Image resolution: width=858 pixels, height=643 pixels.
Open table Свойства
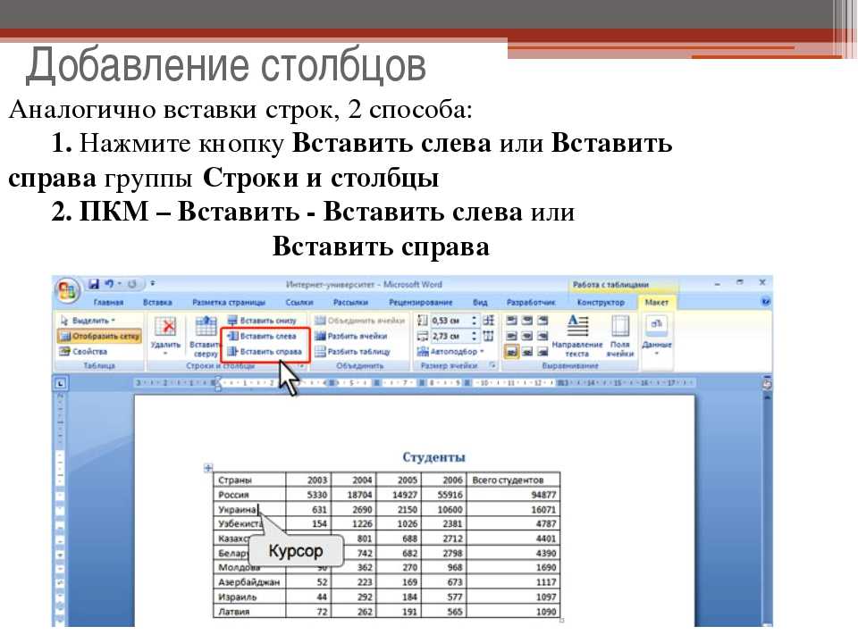point(83,351)
